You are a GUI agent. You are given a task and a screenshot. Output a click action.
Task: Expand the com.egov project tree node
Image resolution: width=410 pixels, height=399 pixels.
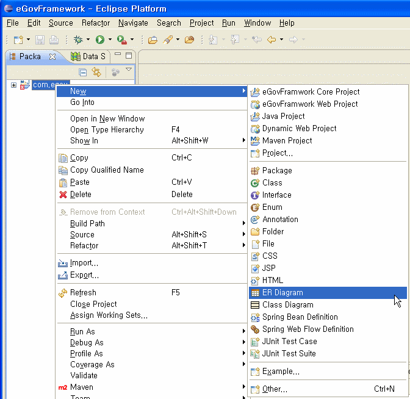13,85
